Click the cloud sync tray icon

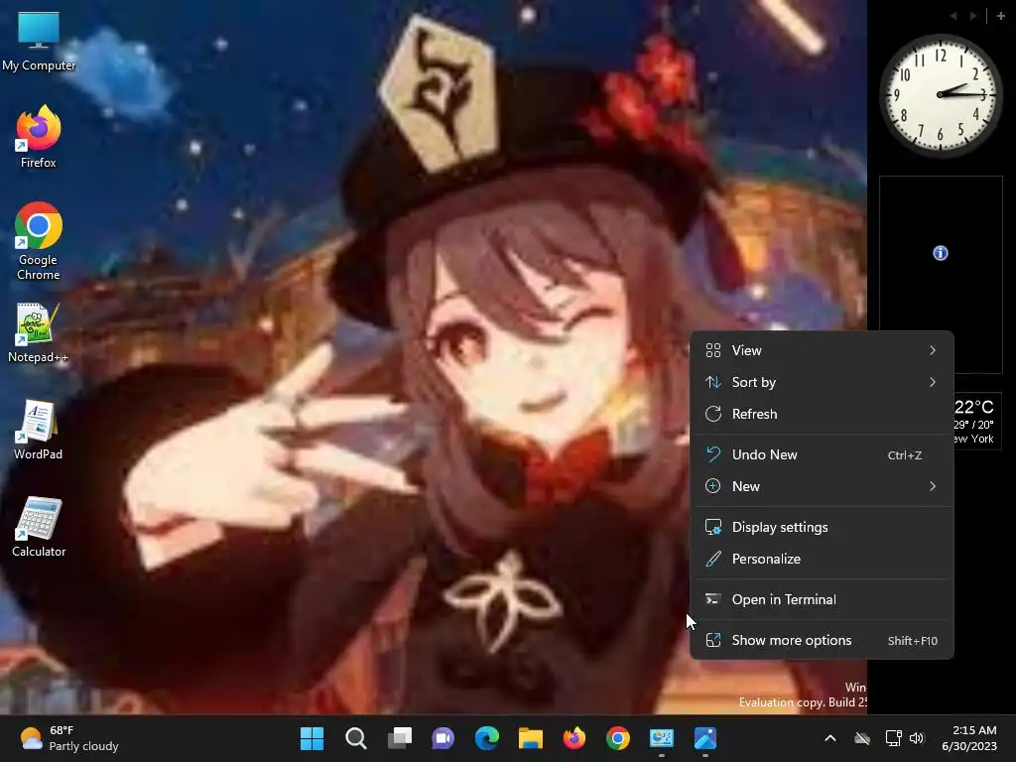pyautogui.click(x=862, y=738)
